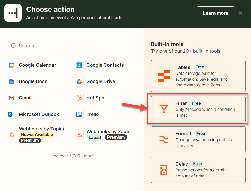The height and width of the screenshot is (191, 251).
Task: Click 'Pause actions for a certain amount' description
Action: tap(201, 173)
